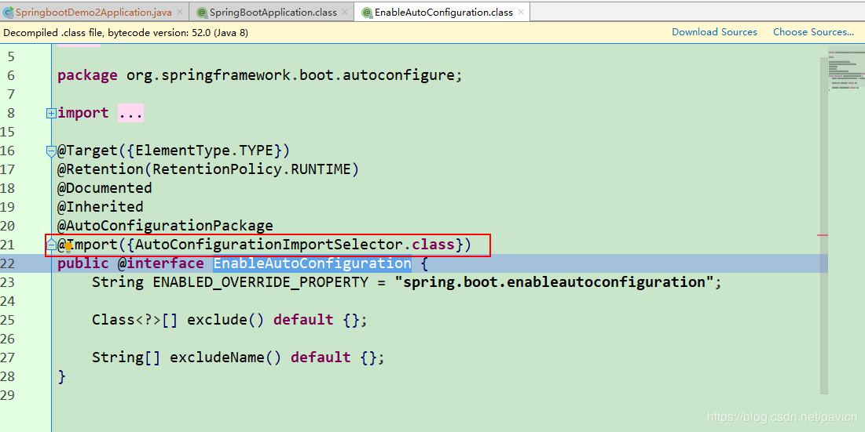The width and height of the screenshot is (865, 432).
Task: Click the 'Decompiled .class file' banner text
Action: pyautogui.click(x=126, y=32)
